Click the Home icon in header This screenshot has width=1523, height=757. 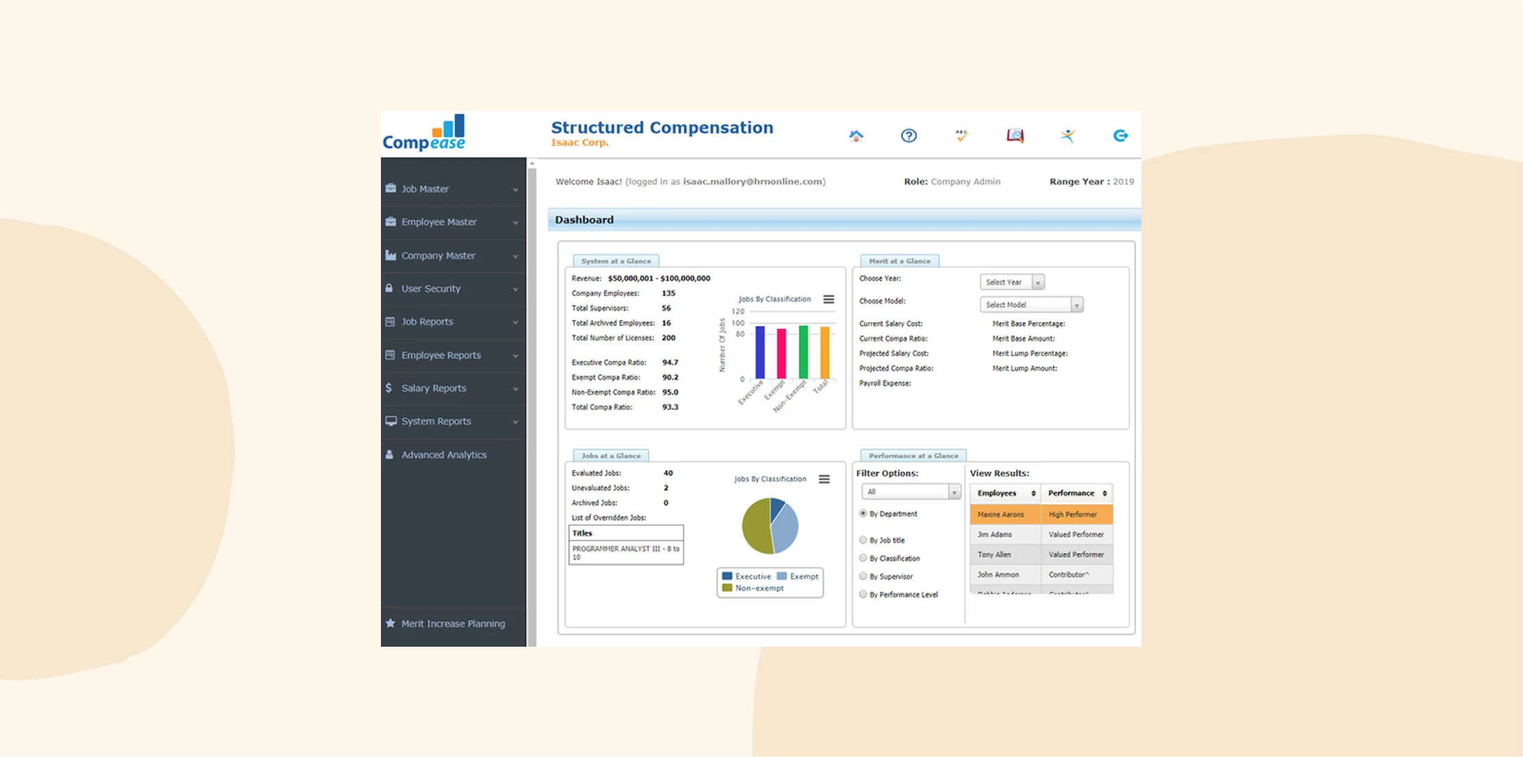click(856, 136)
